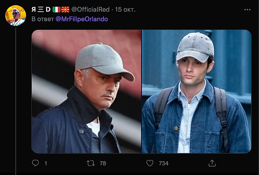This screenshot has height=175, width=259.
Task: Open right photo of man in denim jacket
Action: click(x=197, y=91)
